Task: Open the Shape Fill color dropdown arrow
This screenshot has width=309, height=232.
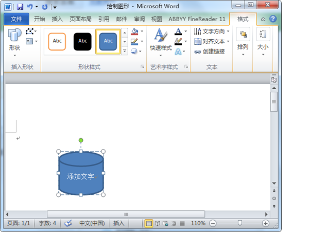Action: [142, 31]
